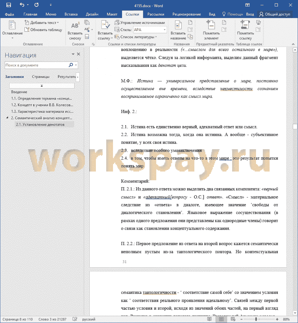Viewport: 298px width, 323px height.
Task: Click the Общий доступ share button
Action: click(x=275, y=14)
